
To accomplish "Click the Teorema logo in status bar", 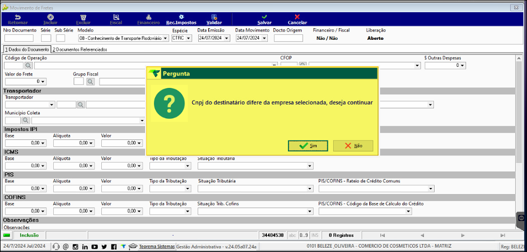I will click(123, 247).
